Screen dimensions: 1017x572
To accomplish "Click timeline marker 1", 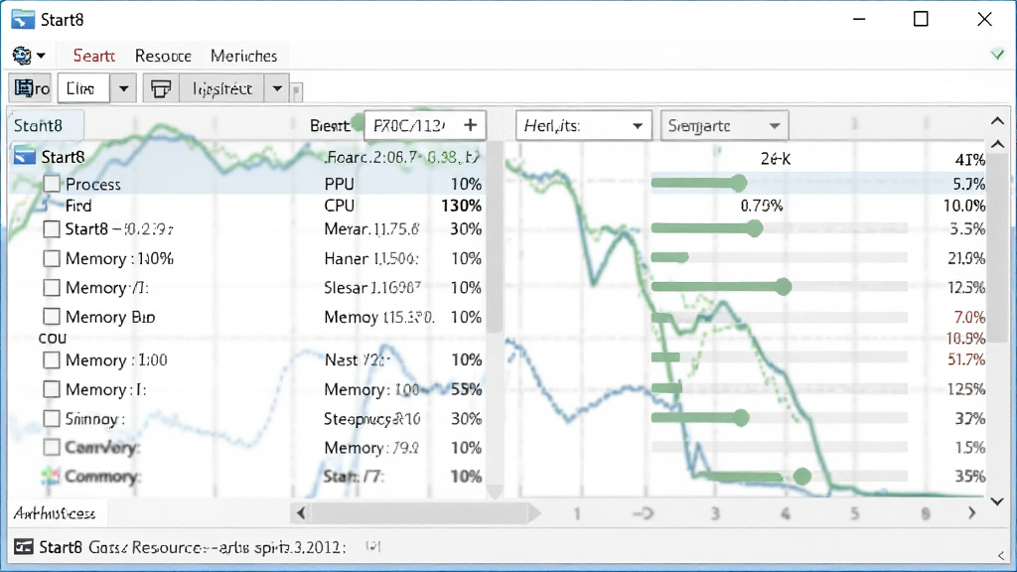I will click(x=576, y=513).
